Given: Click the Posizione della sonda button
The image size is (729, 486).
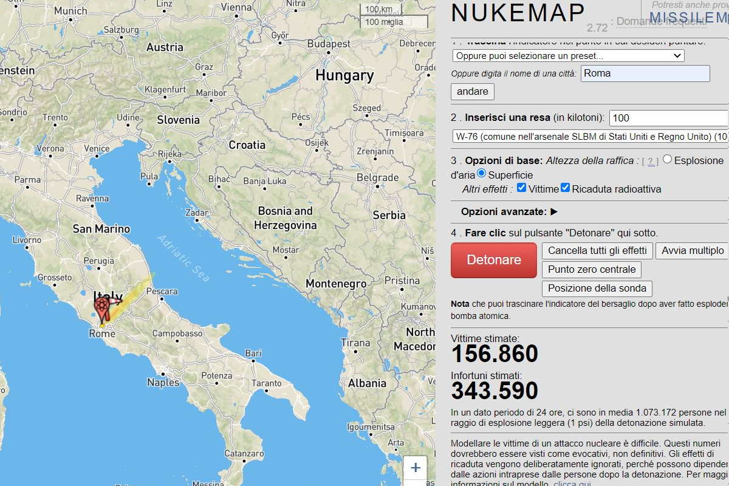Looking at the screenshot, I should (597, 289).
